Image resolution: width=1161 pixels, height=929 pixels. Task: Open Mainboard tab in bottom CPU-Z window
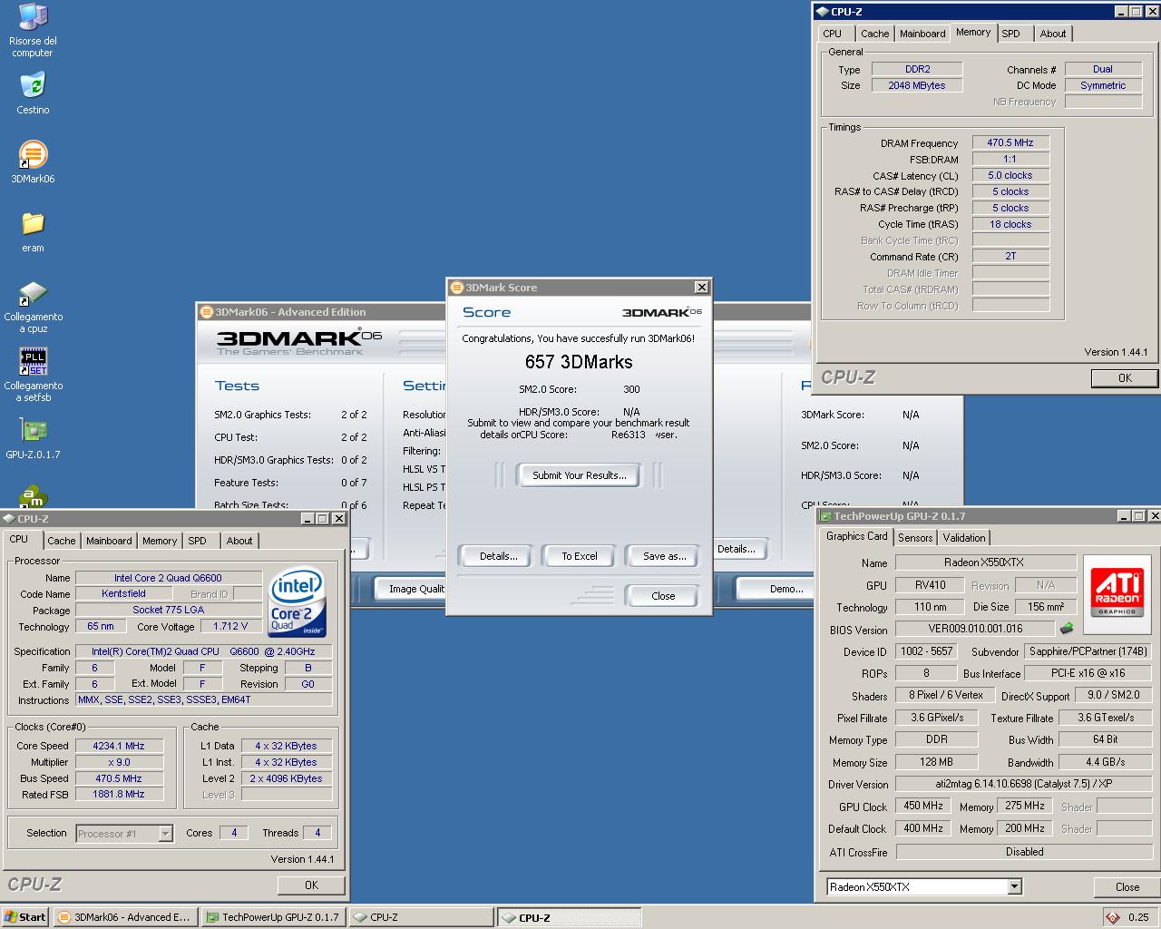(109, 541)
